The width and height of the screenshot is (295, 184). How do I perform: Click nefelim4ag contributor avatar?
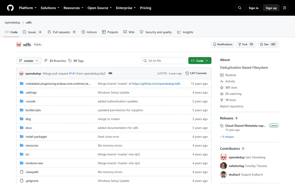click(223, 166)
